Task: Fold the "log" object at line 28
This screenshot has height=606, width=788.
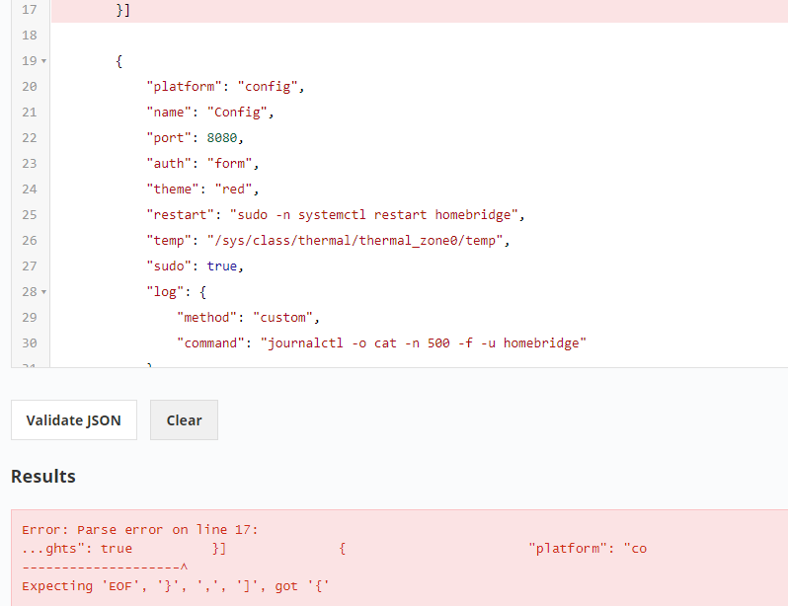Action: [x=43, y=292]
